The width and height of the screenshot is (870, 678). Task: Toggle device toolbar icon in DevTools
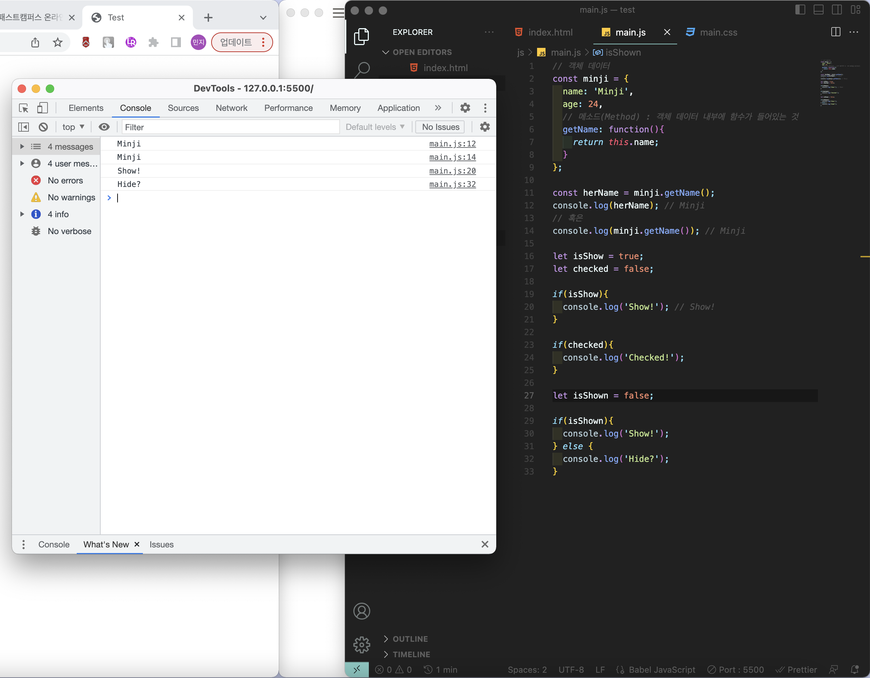click(x=42, y=108)
